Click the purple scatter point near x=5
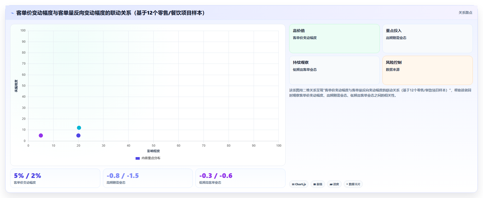This screenshot has width=483, height=198. click(41, 135)
